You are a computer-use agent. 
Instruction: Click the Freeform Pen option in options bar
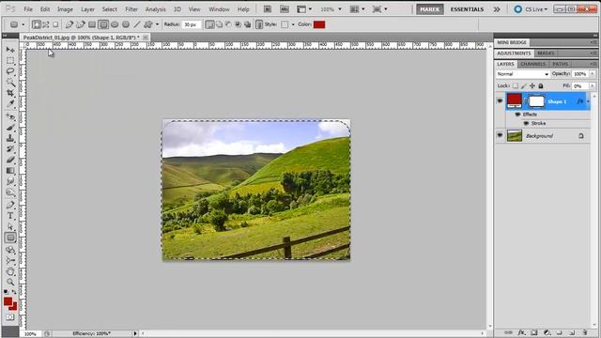tap(81, 24)
